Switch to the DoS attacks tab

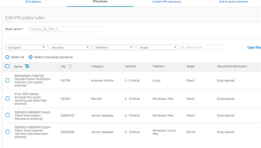[33, 2]
